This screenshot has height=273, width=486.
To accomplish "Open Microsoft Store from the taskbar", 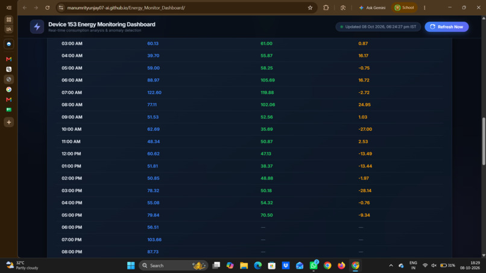I will (272, 266).
